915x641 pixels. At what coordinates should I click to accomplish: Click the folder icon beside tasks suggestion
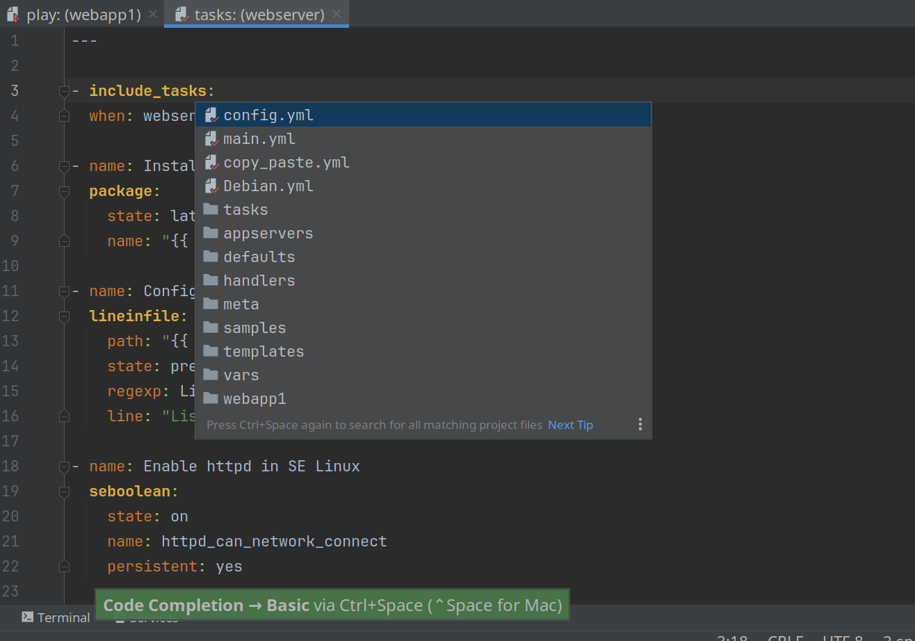click(x=211, y=209)
